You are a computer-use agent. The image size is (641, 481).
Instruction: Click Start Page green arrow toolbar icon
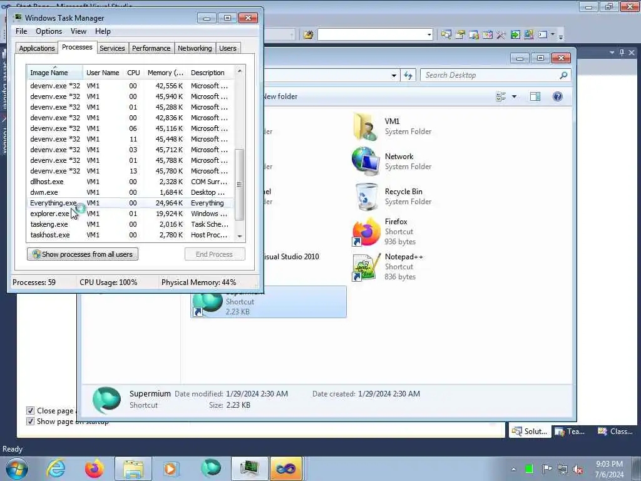[515, 35]
